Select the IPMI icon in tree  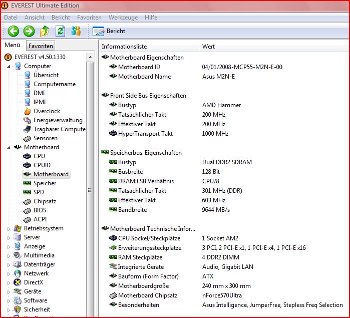coord(27,102)
